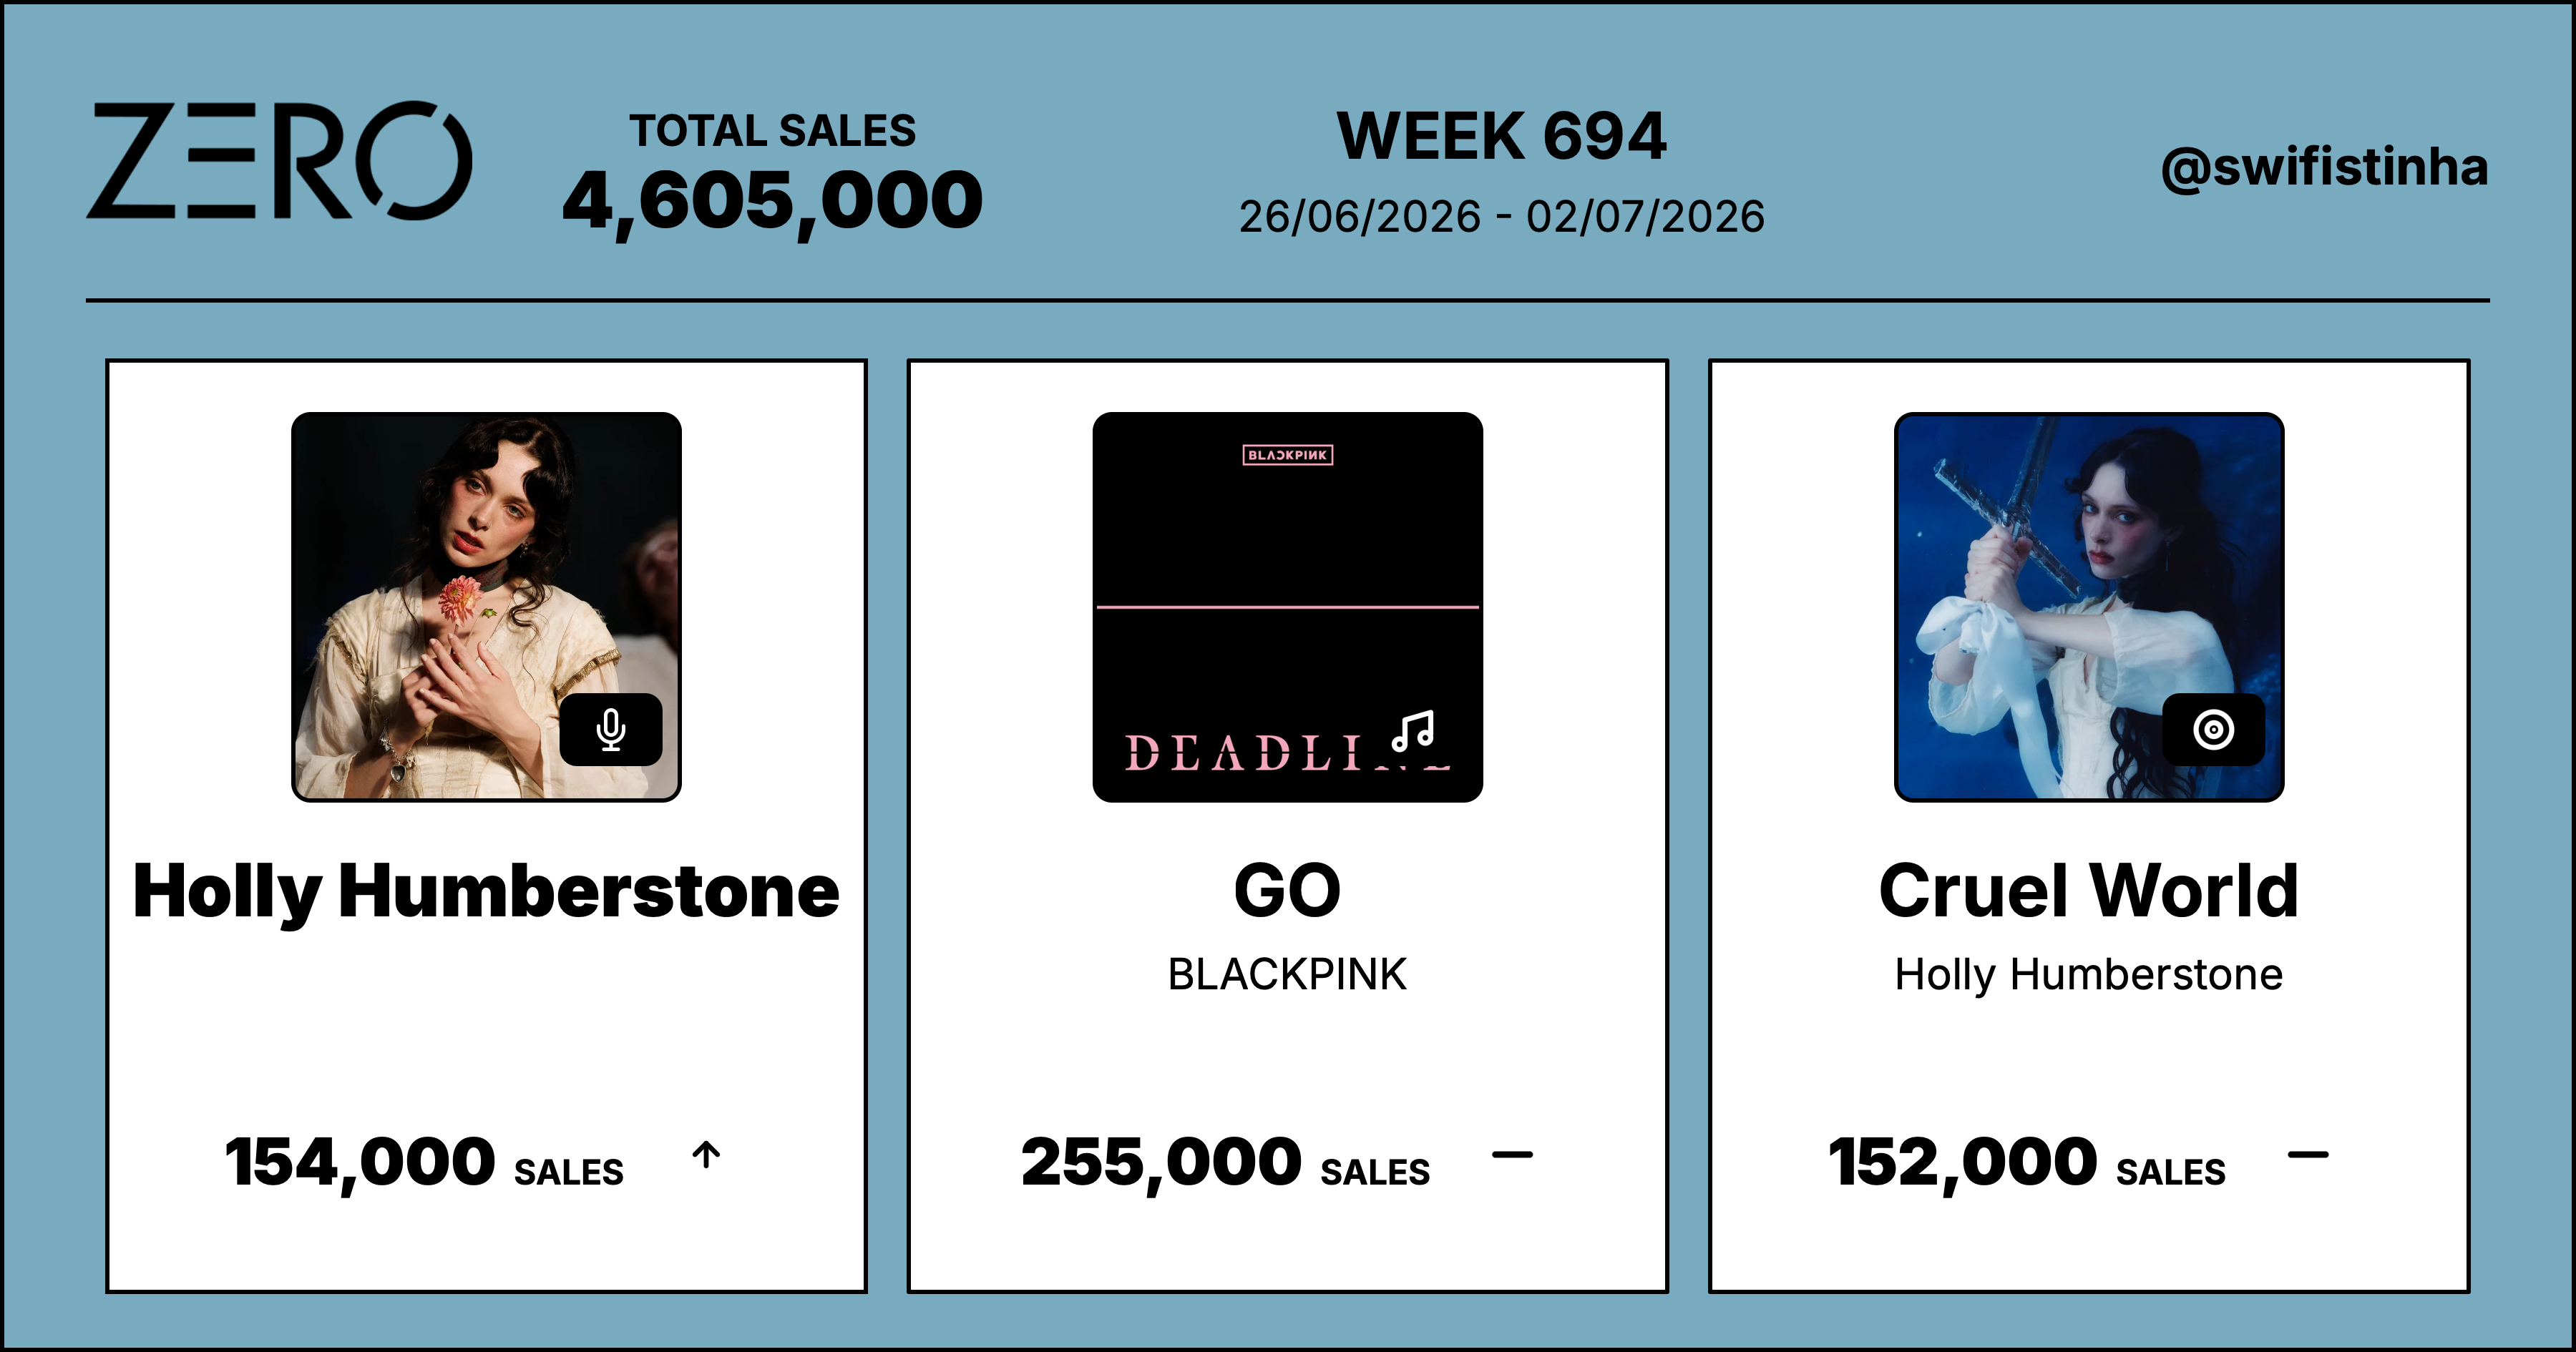Select the Holly Humberstone artist name heading
The width and height of the screenshot is (2576, 1352).
coord(486,891)
